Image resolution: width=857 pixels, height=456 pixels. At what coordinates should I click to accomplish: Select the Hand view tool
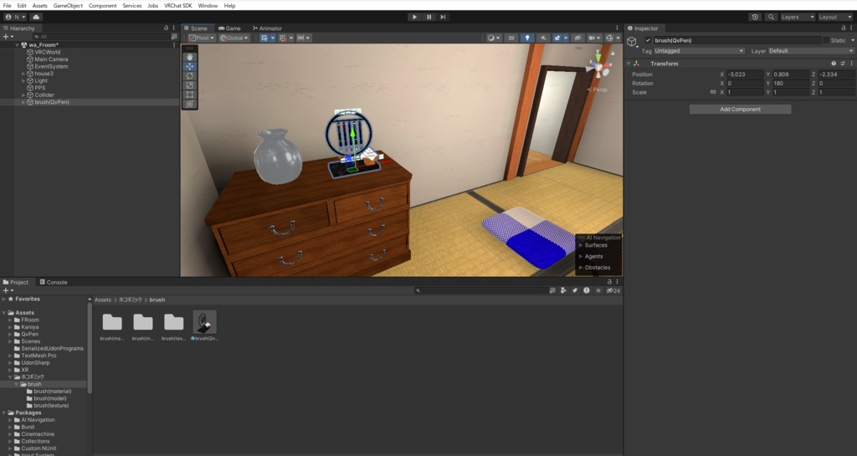click(x=190, y=57)
